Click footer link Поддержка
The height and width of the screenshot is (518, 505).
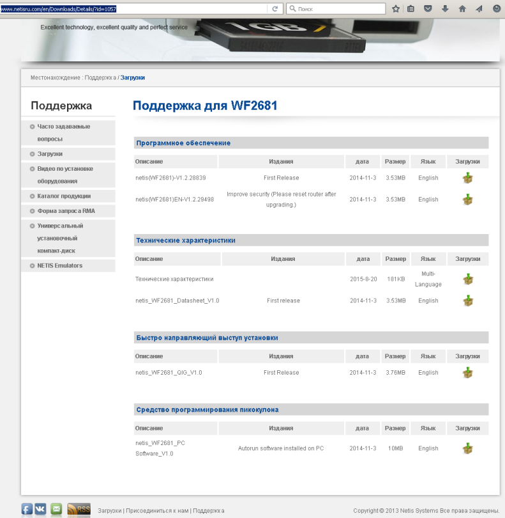pyautogui.click(x=209, y=511)
